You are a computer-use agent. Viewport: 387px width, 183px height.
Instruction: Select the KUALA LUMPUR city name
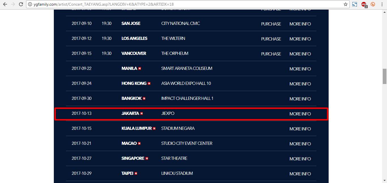(x=137, y=128)
